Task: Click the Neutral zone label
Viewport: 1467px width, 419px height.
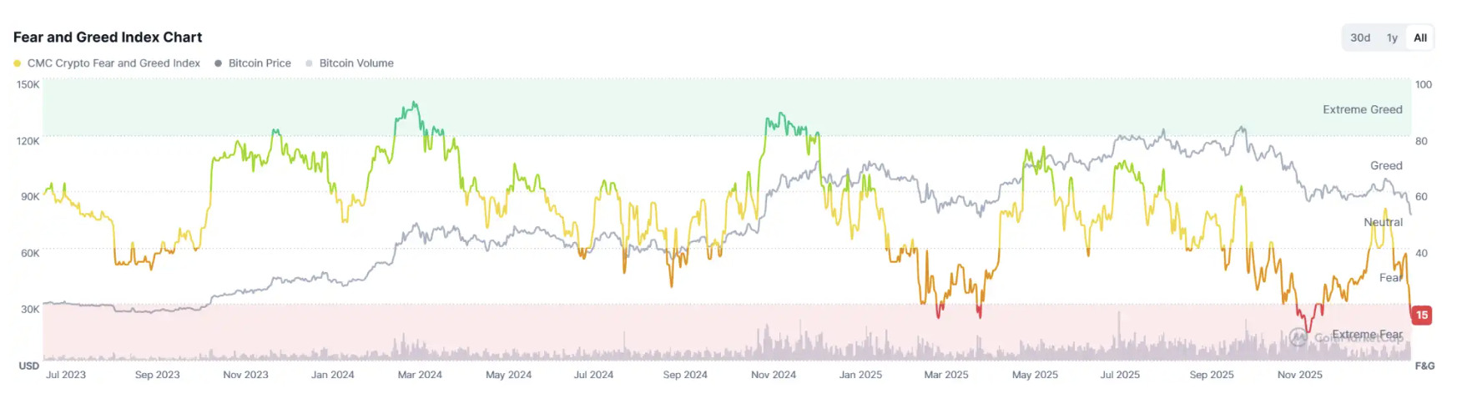Action: click(1383, 222)
